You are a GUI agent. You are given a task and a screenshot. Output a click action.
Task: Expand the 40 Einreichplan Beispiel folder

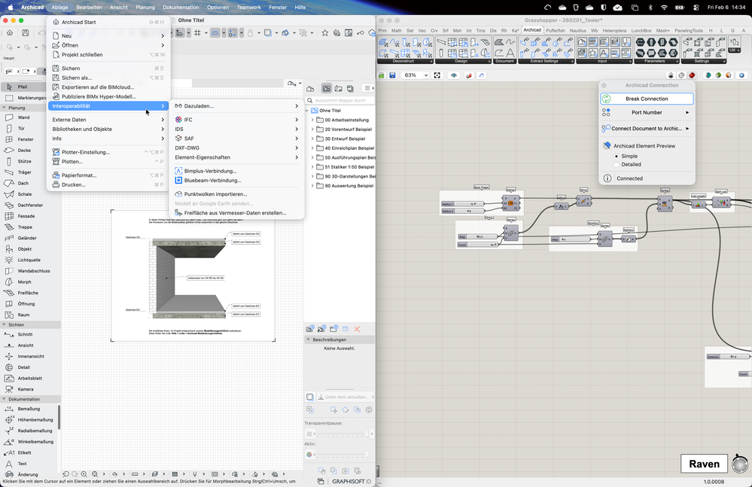click(x=312, y=148)
